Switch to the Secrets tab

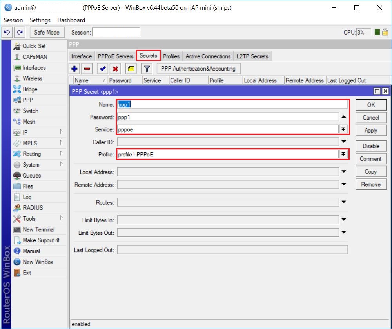click(148, 56)
